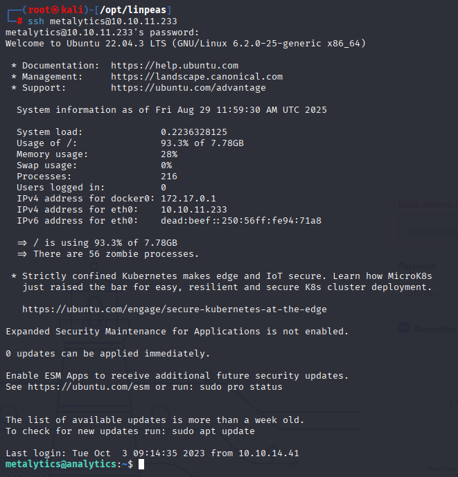Click the 'sudo apt update' command text
Image resolution: width=458 pixels, height=477 pixels.
[x=213, y=431]
